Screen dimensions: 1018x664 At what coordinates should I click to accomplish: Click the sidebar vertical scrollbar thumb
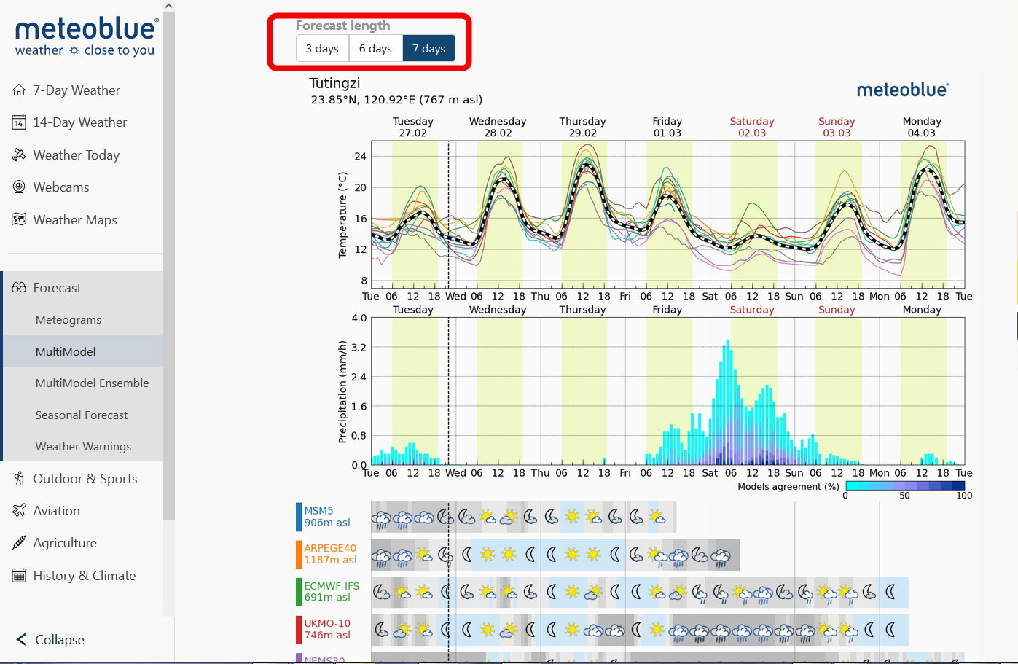pos(168,266)
